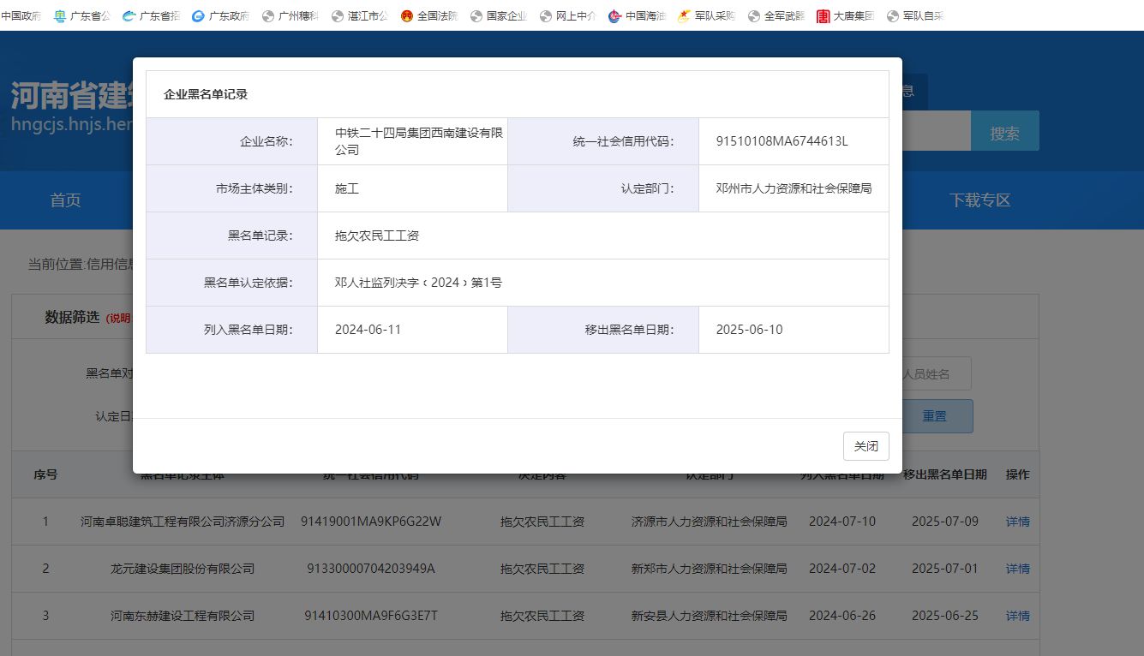The image size is (1144, 656).
Task: Click table cell 河南卓聪建筑工程有限公司济源分公司
Action: (x=183, y=522)
